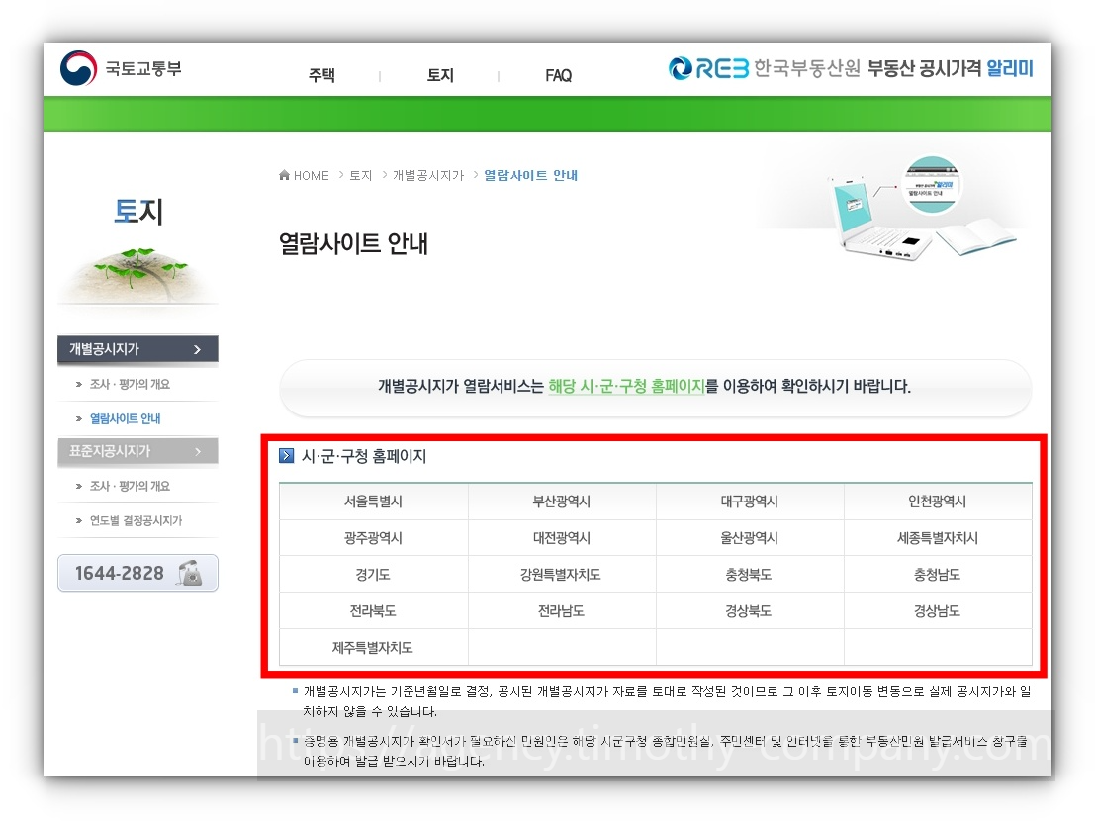The width and height of the screenshot is (1095, 821).
Task: Open the FAQ menu
Action: 558,75
